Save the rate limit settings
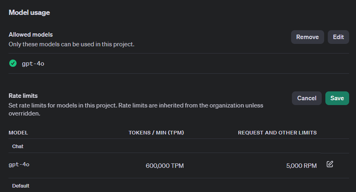 [x=337, y=98]
